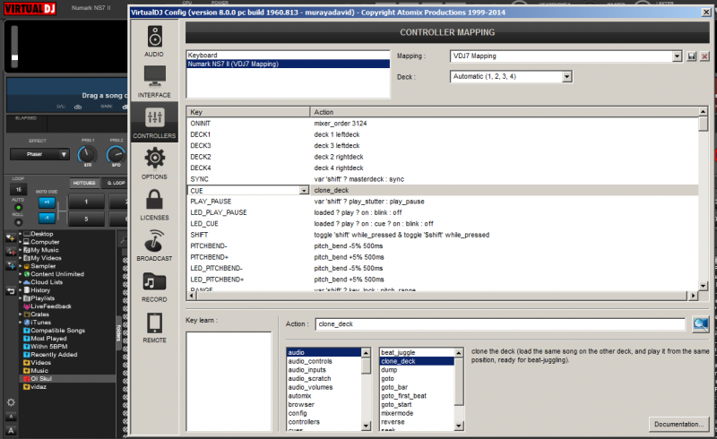Open the Documentation link button
Screen dimensions: 717x439
tap(678, 425)
